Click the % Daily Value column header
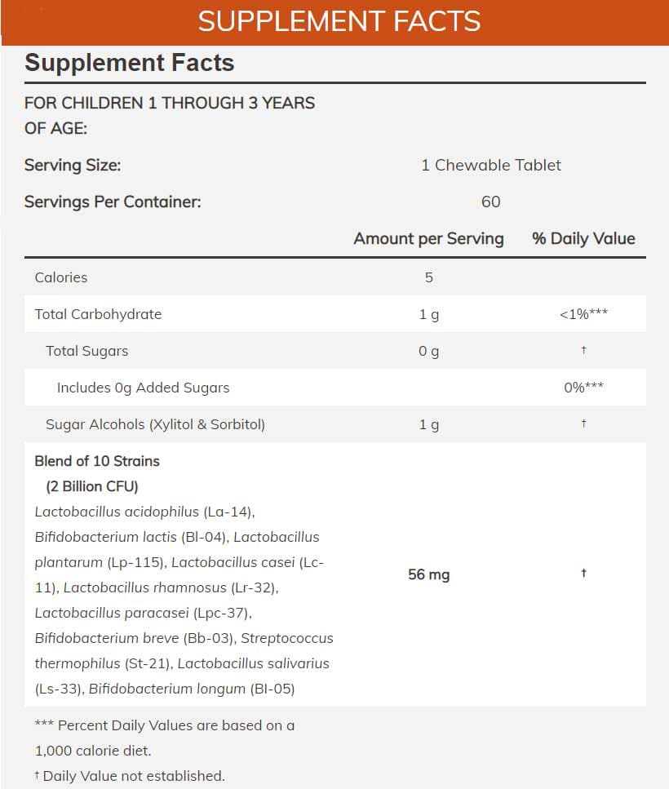The image size is (669, 789). [583, 238]
